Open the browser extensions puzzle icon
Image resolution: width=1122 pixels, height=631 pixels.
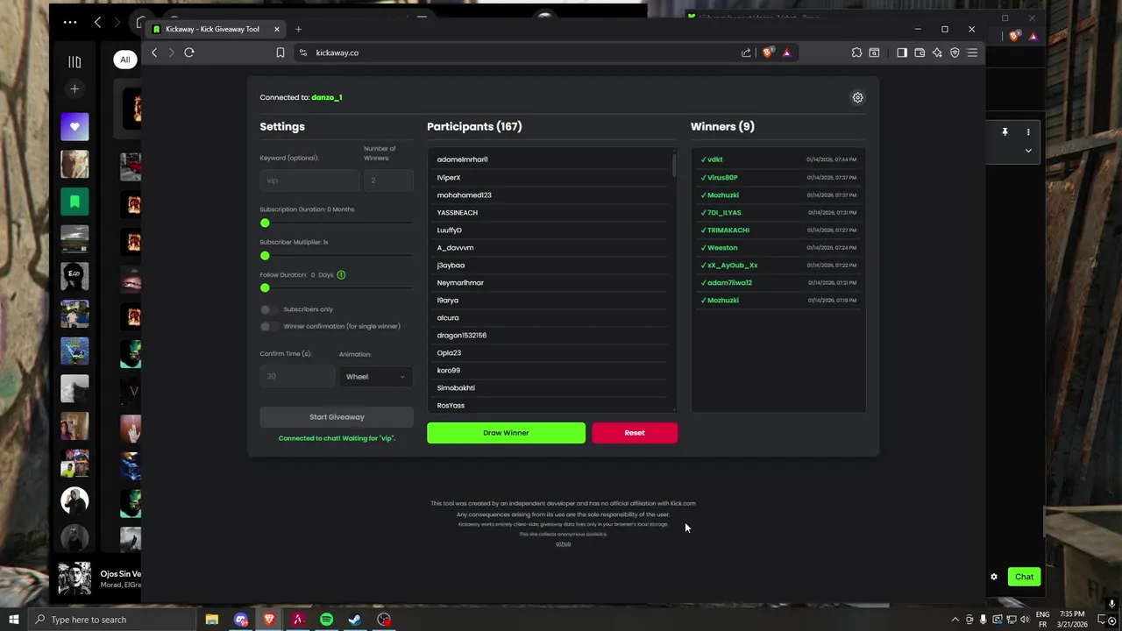tap(856, 53)
